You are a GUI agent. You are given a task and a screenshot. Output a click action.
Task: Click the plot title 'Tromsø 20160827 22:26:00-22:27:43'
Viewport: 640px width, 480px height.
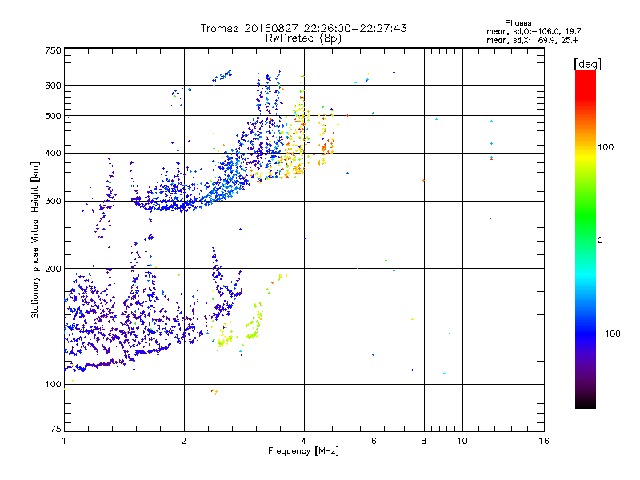tap(303, 28)
